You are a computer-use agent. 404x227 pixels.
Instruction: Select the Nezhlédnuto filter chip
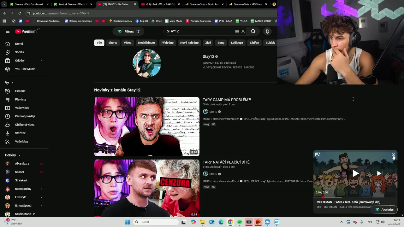point(146,43)
